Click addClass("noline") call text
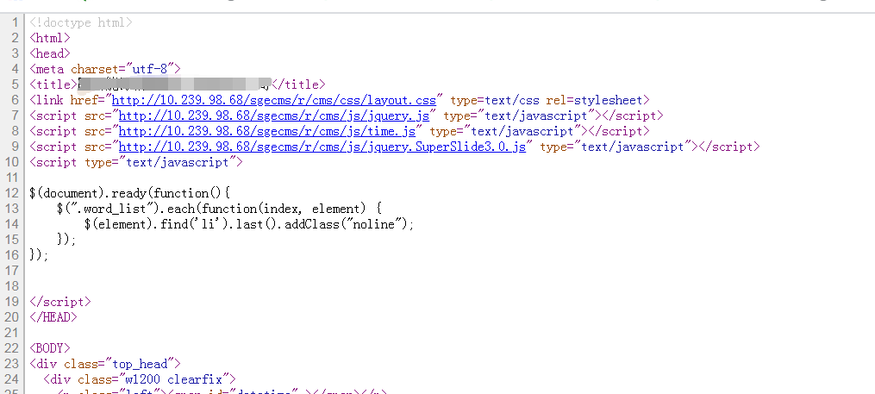Image resolution: width=875 pixels, height=394 pixels. 347,225
